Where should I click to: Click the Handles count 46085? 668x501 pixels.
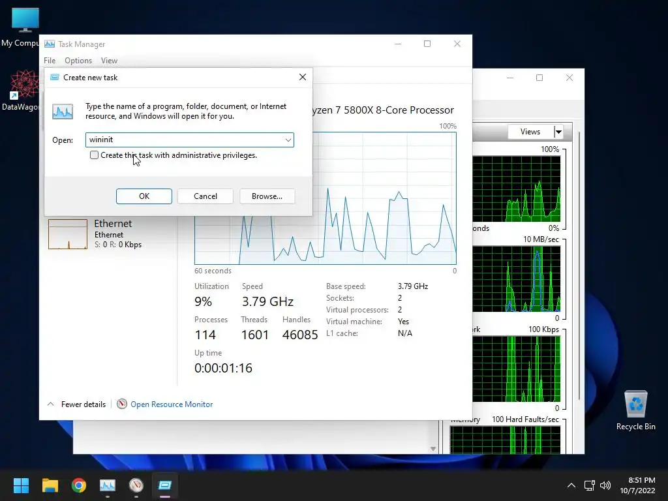pyautogui.click(x=300, y=335)
